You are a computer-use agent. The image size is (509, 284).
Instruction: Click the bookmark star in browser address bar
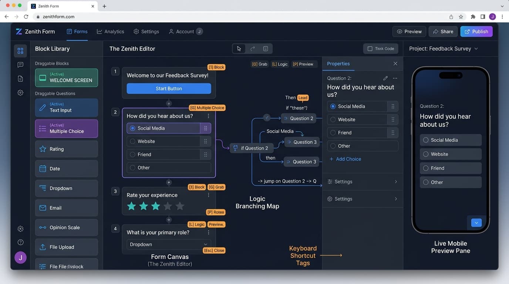tap(461, 17)
